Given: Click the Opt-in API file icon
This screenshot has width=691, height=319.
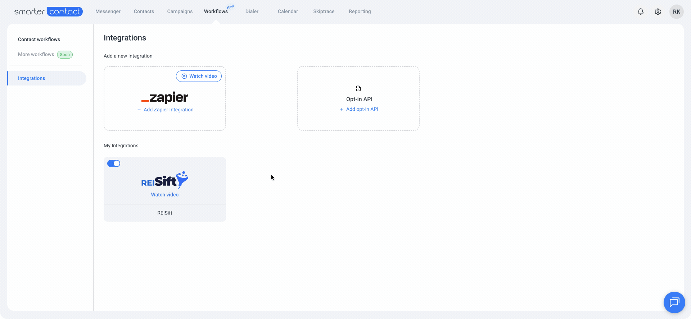Looking at the screenshot, I should click(358, 88).
